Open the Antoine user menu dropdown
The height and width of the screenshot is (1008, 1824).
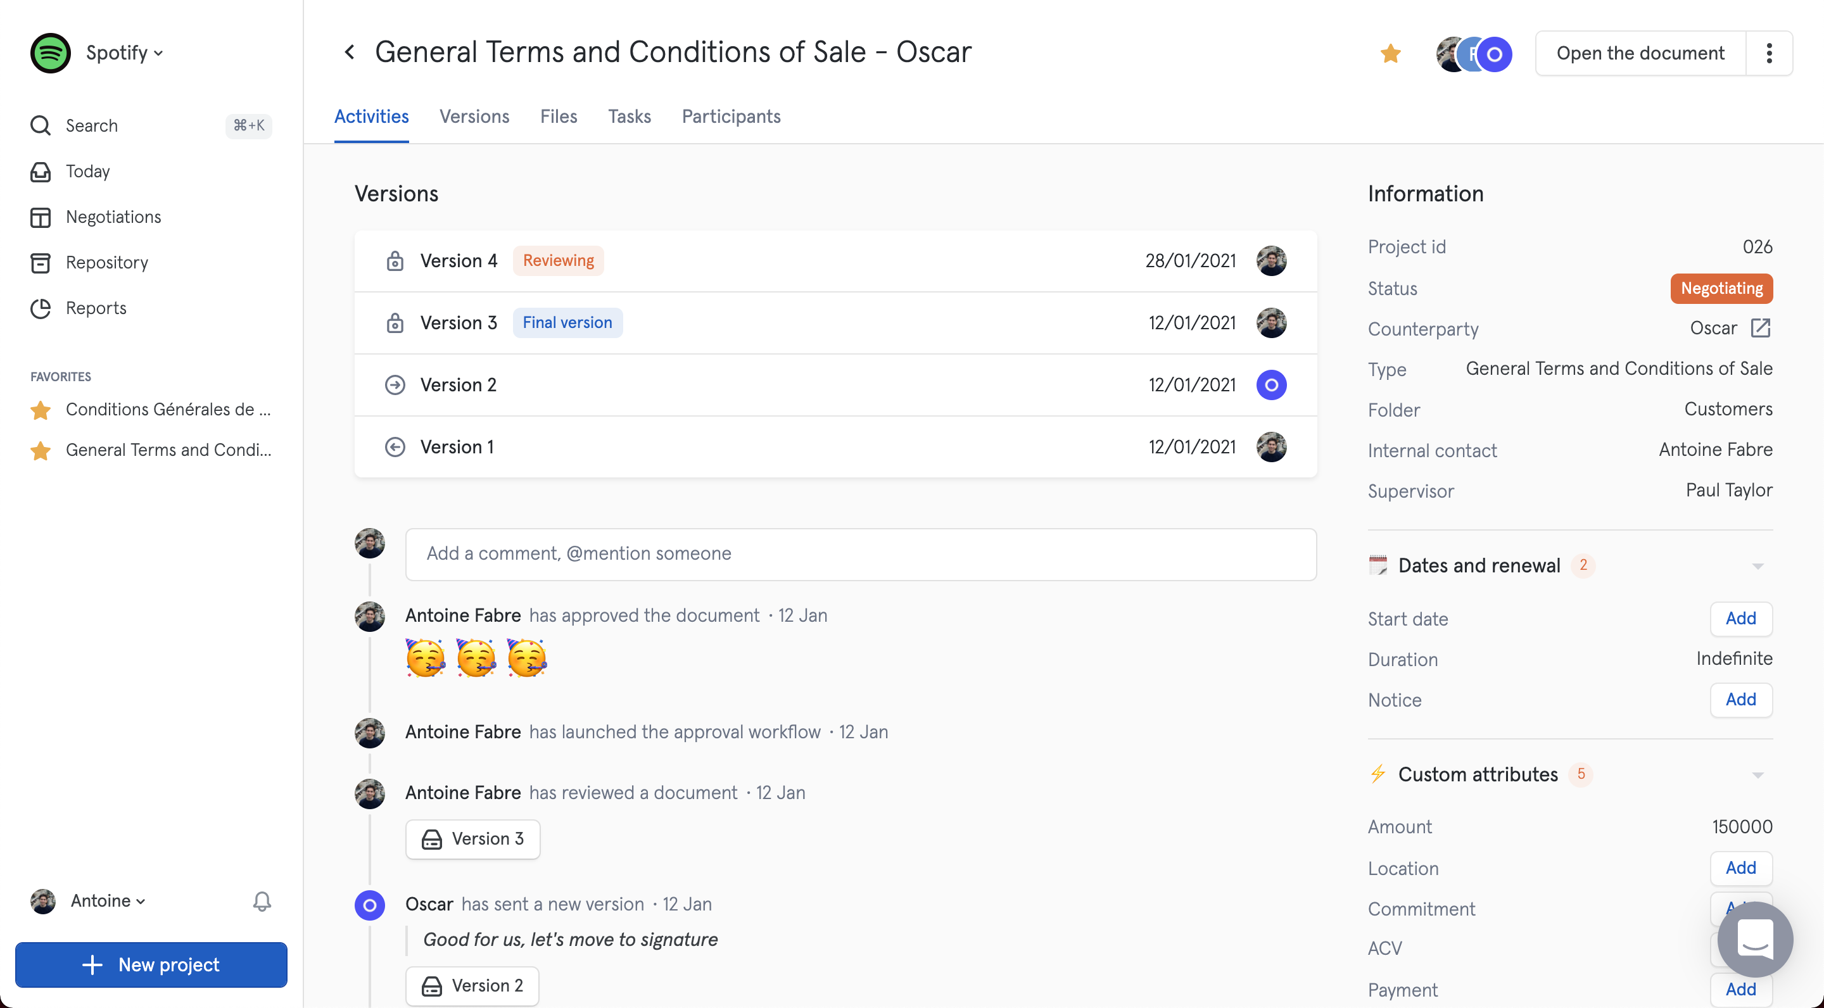coord(108,900)
